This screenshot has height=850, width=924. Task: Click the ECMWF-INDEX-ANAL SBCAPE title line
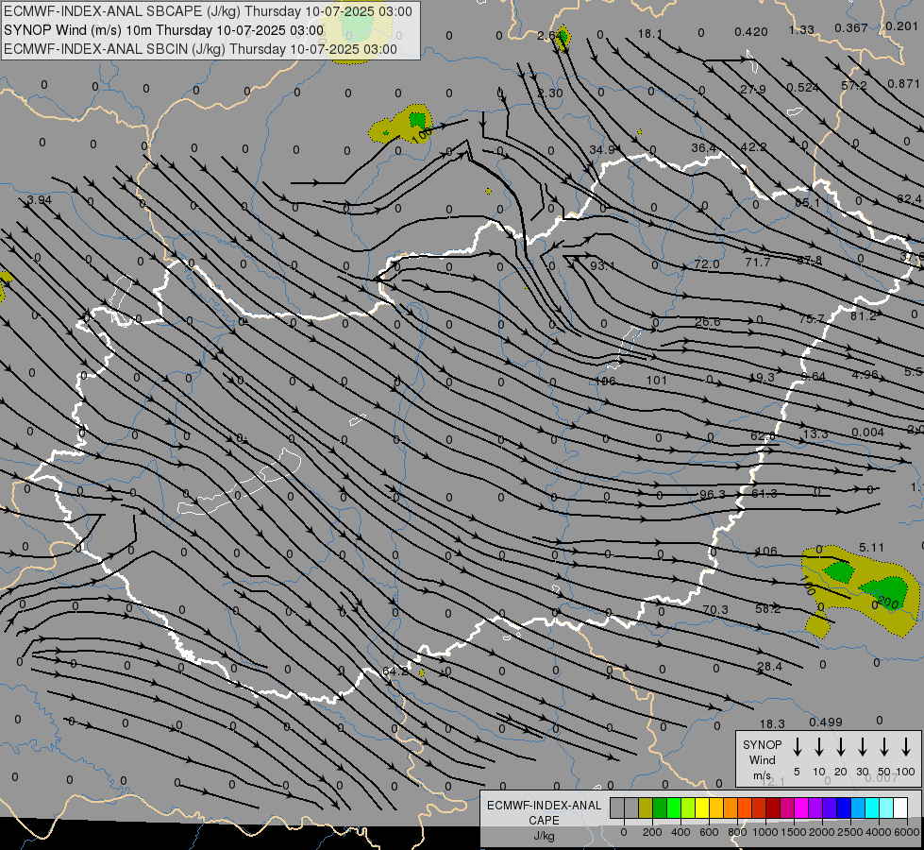click(x=208, y=11)
